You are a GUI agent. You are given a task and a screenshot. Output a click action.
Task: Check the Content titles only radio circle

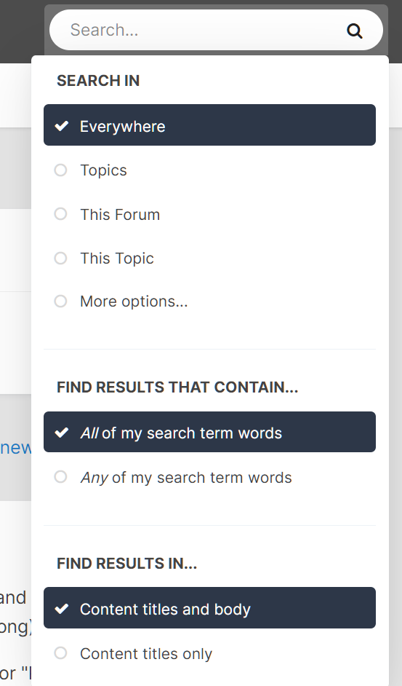[x=60, y=653]
